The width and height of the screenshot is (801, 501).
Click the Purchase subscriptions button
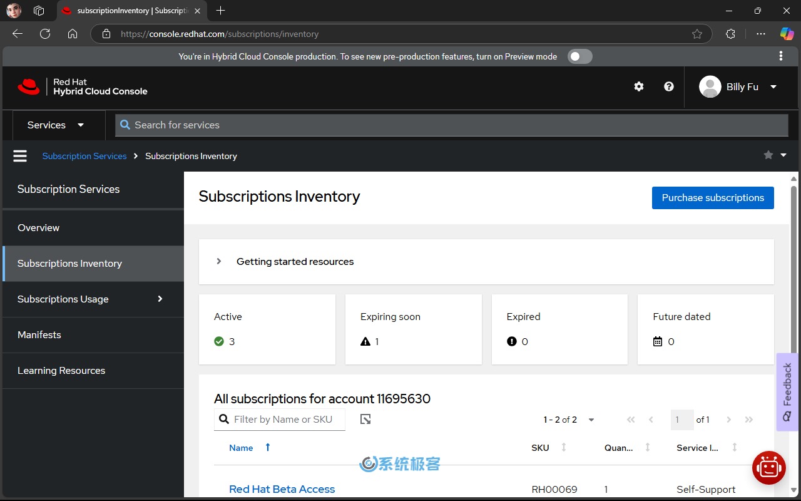(713, 198)
